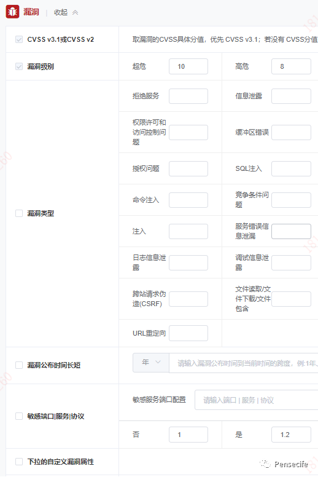Click the 高危 score field showing 8
Image resolution: width=318 pixels, height=477 pixels.
pyautogui.click(x=291, y=66)
